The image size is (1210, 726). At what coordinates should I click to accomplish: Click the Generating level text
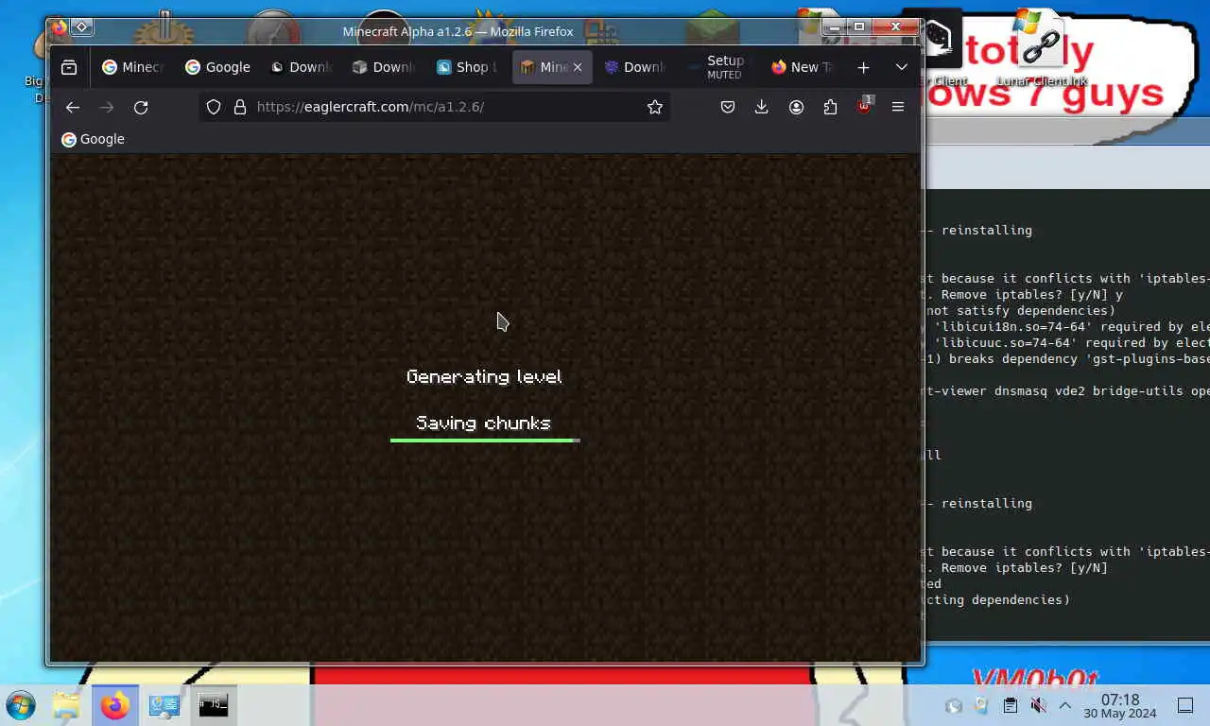click(x=484, y=376)
